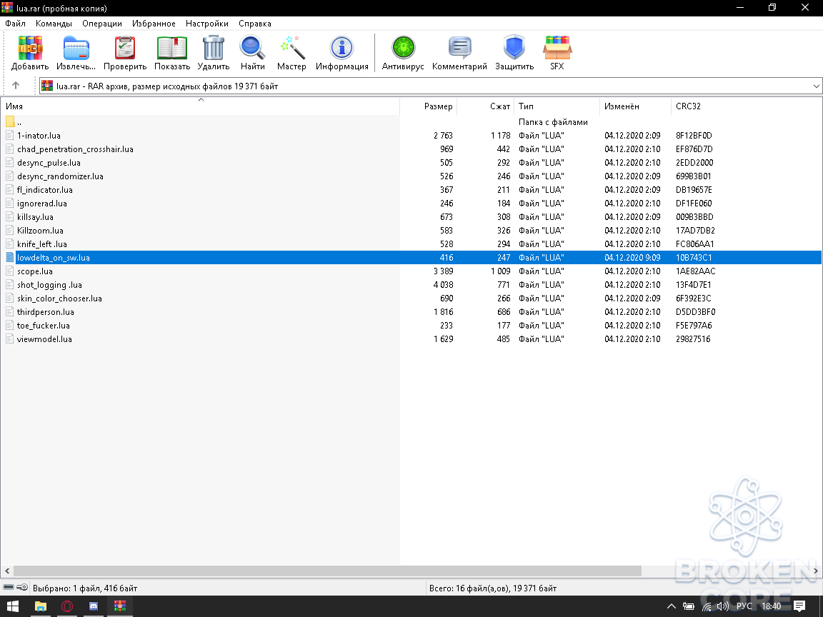Select the file killsay.lua

pyautogui.click(x=35, y=216)
